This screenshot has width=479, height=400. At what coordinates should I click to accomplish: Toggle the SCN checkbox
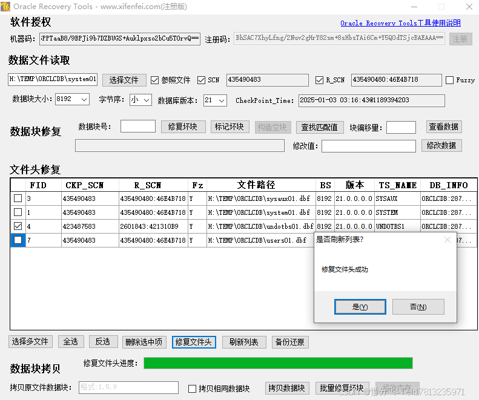[x=201, y=80]
